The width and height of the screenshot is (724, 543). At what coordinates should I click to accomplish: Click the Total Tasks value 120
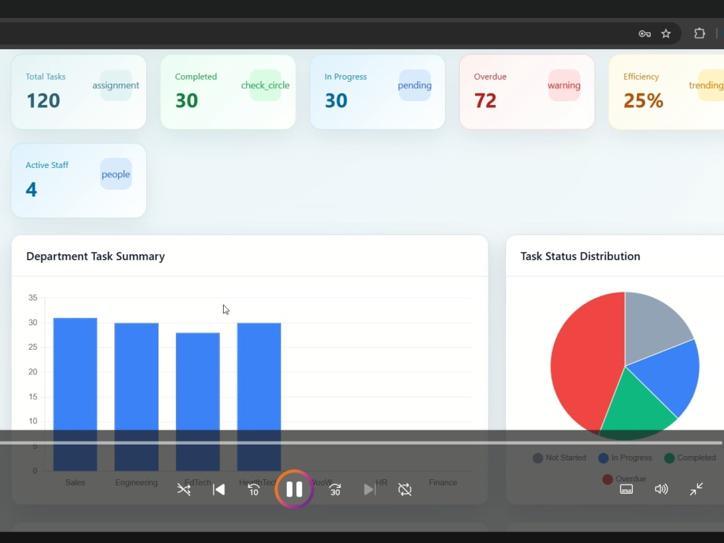[x=43, y=101]
